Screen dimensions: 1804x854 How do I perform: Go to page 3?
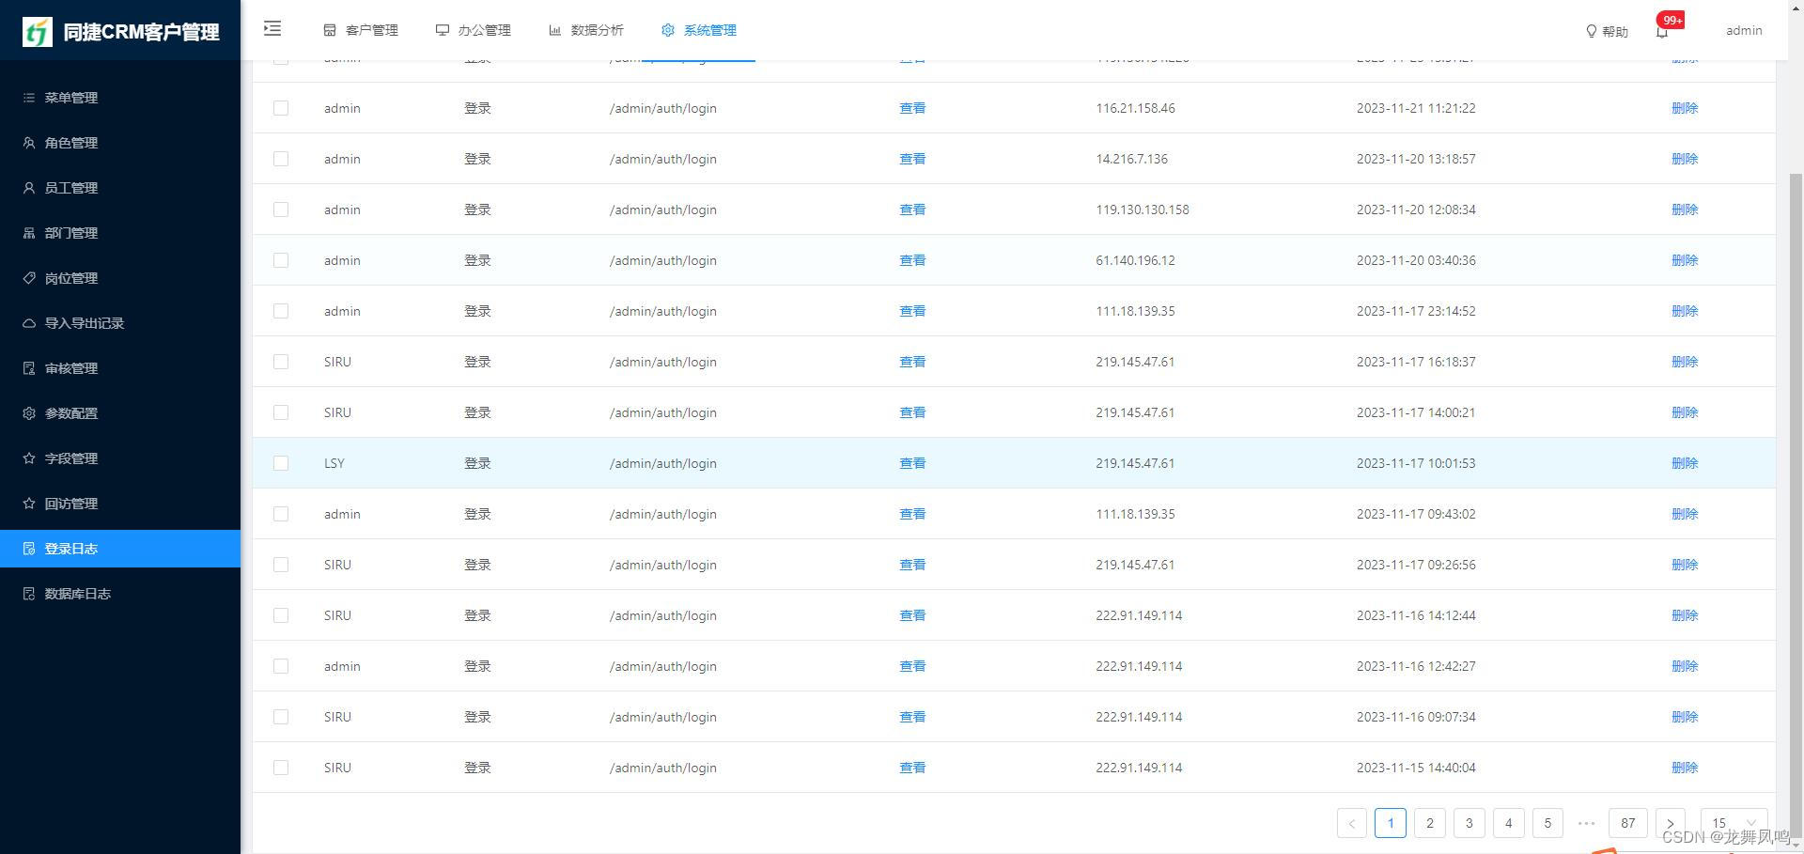point(1470,823)
